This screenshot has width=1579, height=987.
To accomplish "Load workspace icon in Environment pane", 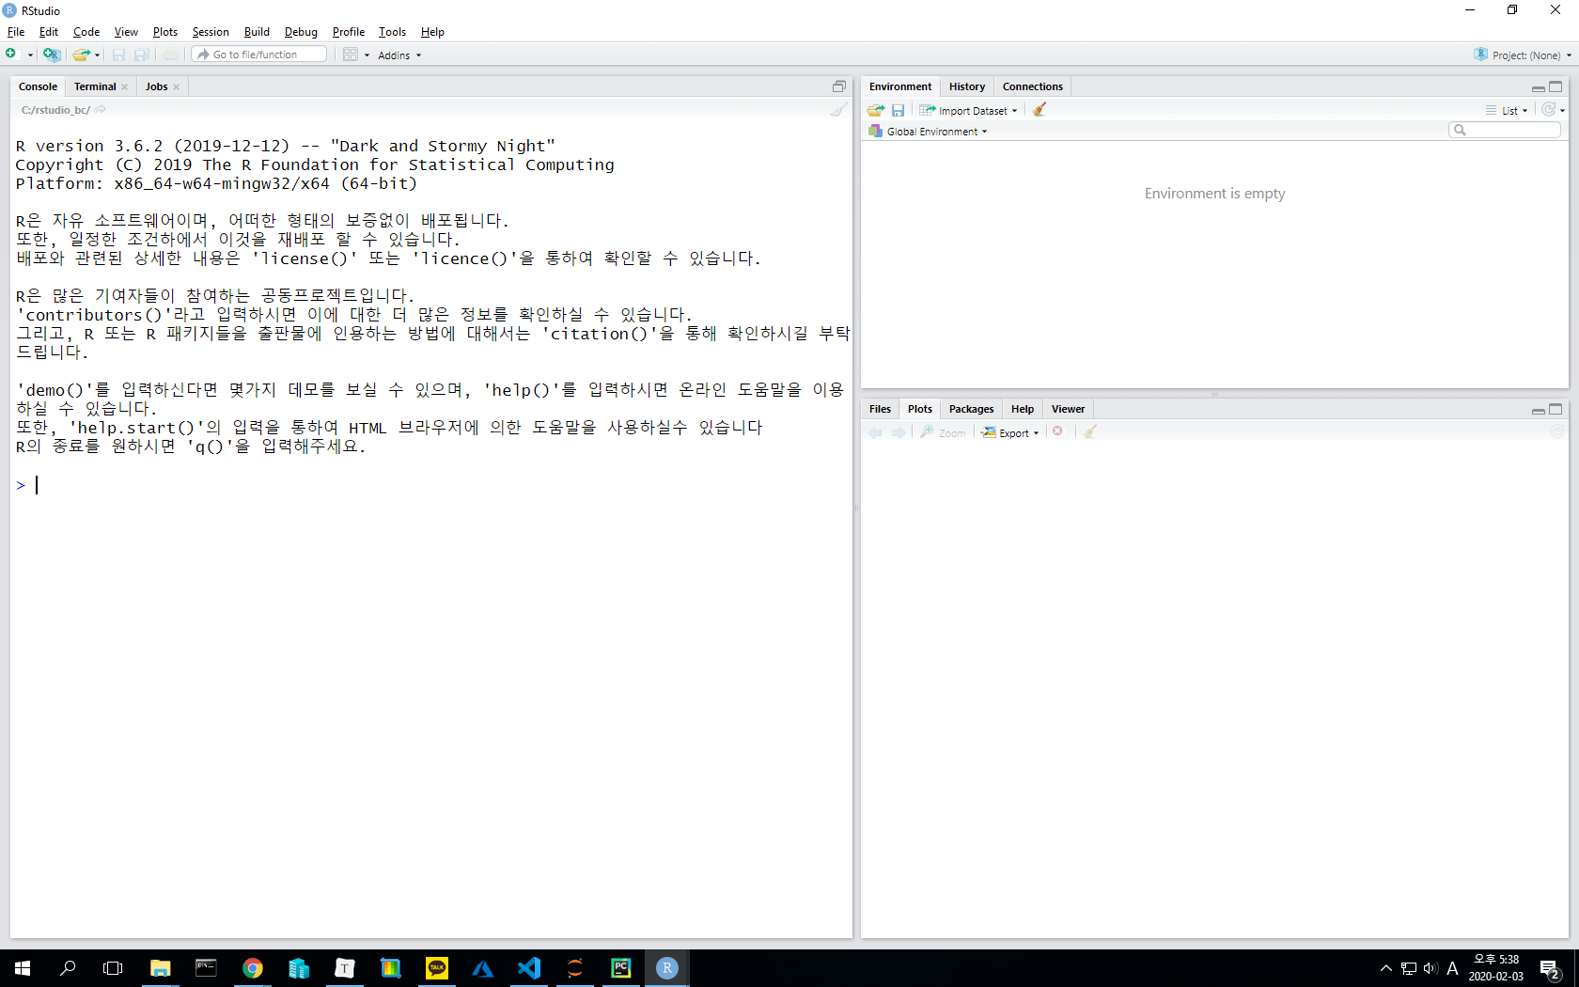I will pos(876,110).
